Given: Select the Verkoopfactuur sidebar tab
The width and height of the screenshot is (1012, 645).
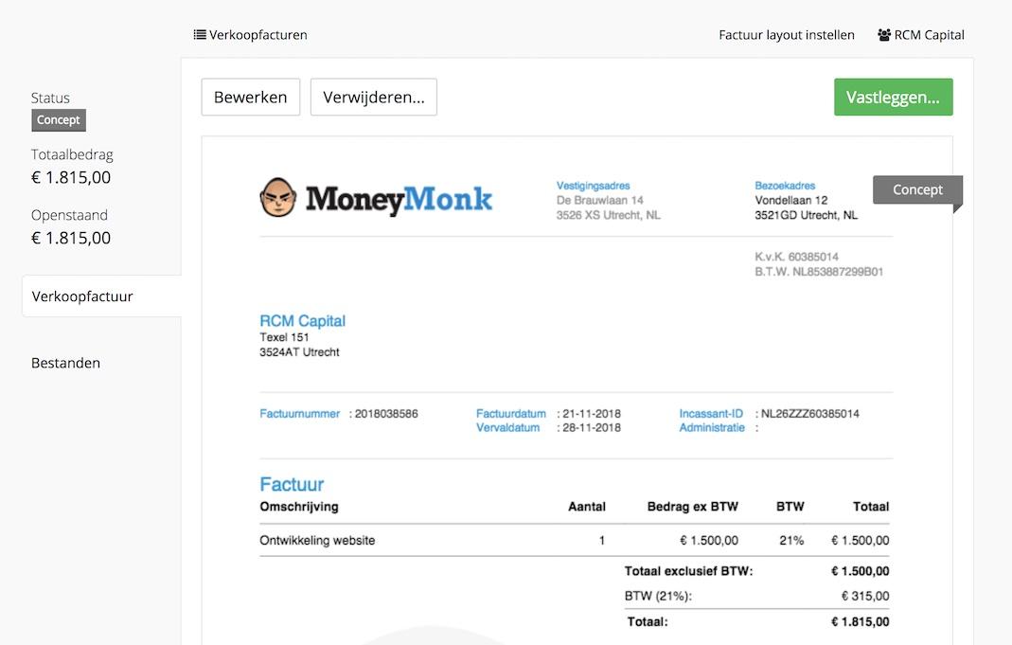Looking at the screenshot, I should (82, 296).
